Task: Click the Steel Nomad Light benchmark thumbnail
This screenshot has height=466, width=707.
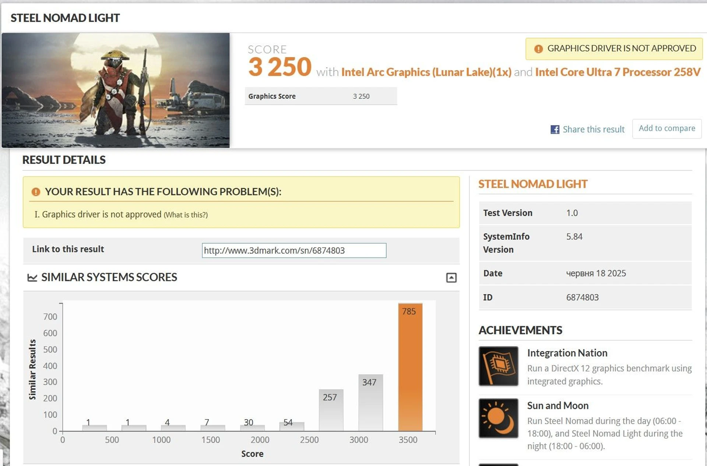Action: coord(116,90)
